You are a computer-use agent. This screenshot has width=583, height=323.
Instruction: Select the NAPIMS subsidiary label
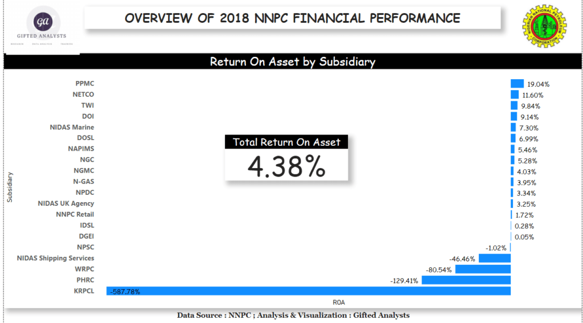pyautogui.click(x=81, y=149)
